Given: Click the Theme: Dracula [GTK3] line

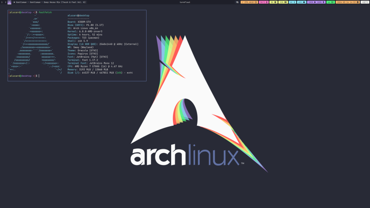Looking at the screenshot, I should pyautogui.click(x=83, y=50).
